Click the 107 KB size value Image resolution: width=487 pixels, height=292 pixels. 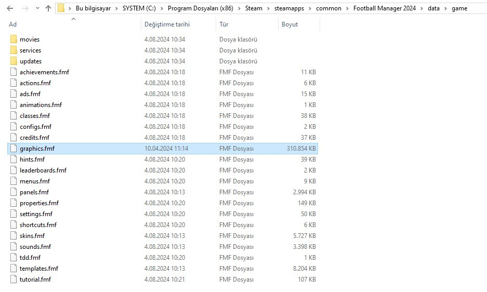coord(307,279)
